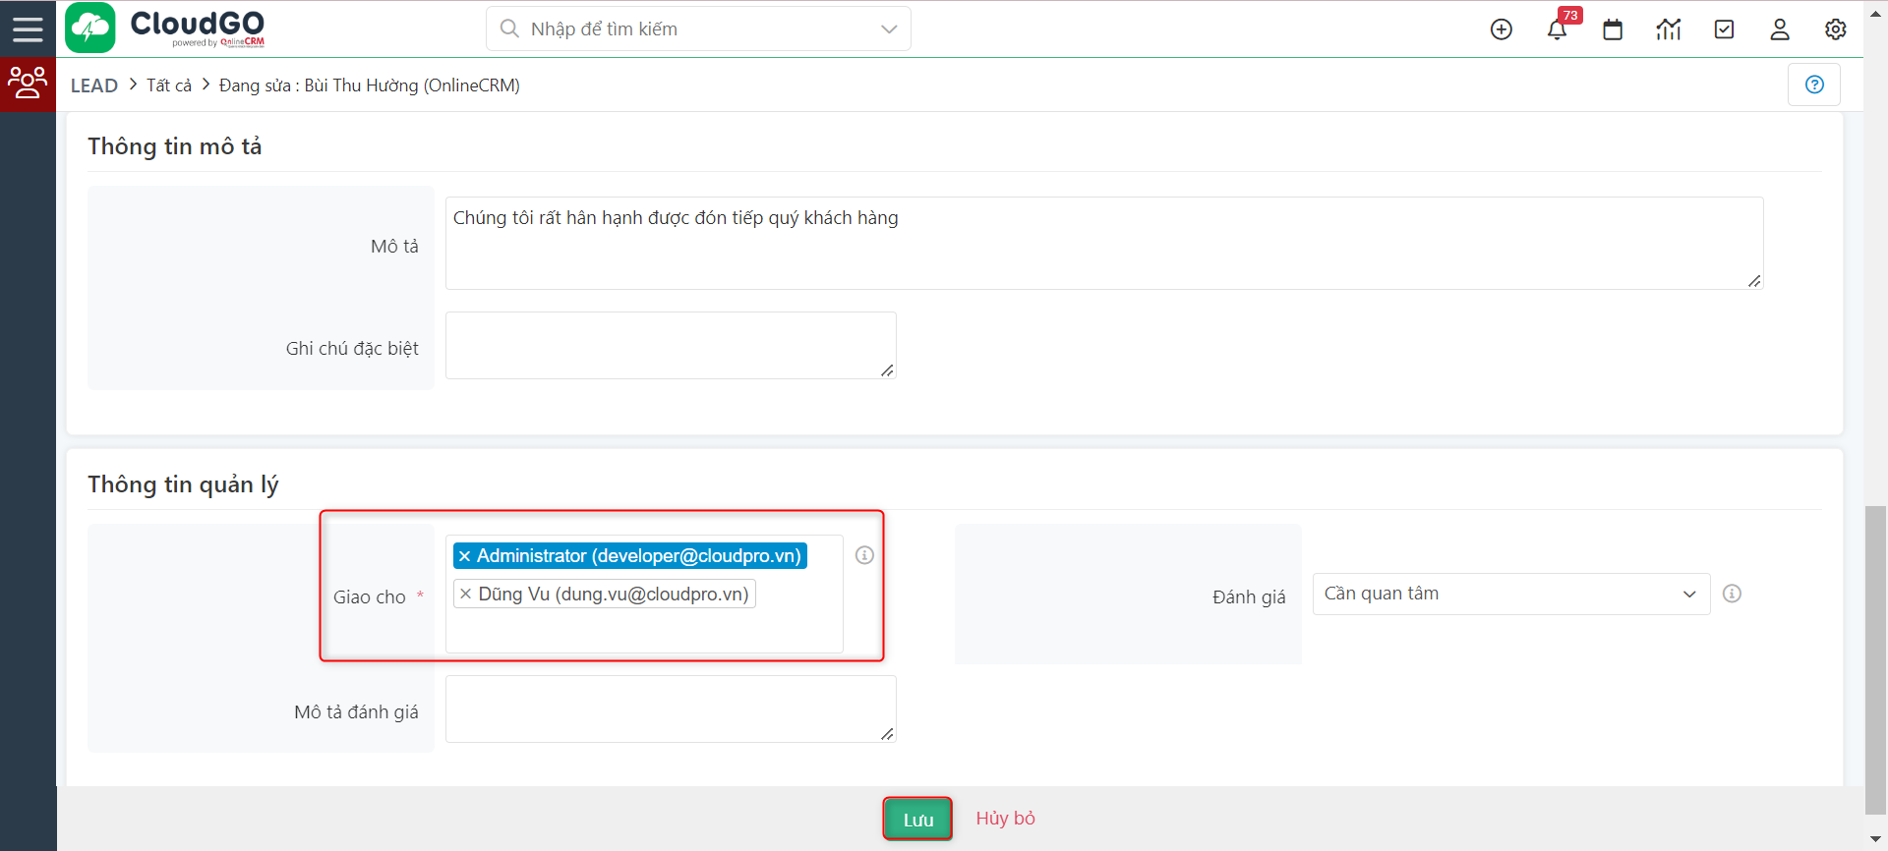Open the reports chart icon
Image resolution: width=1888 pixels, height=851 pixels.
point(1669,29)
